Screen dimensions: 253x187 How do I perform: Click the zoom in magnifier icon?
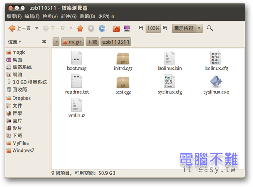click(x=165, y=29)
